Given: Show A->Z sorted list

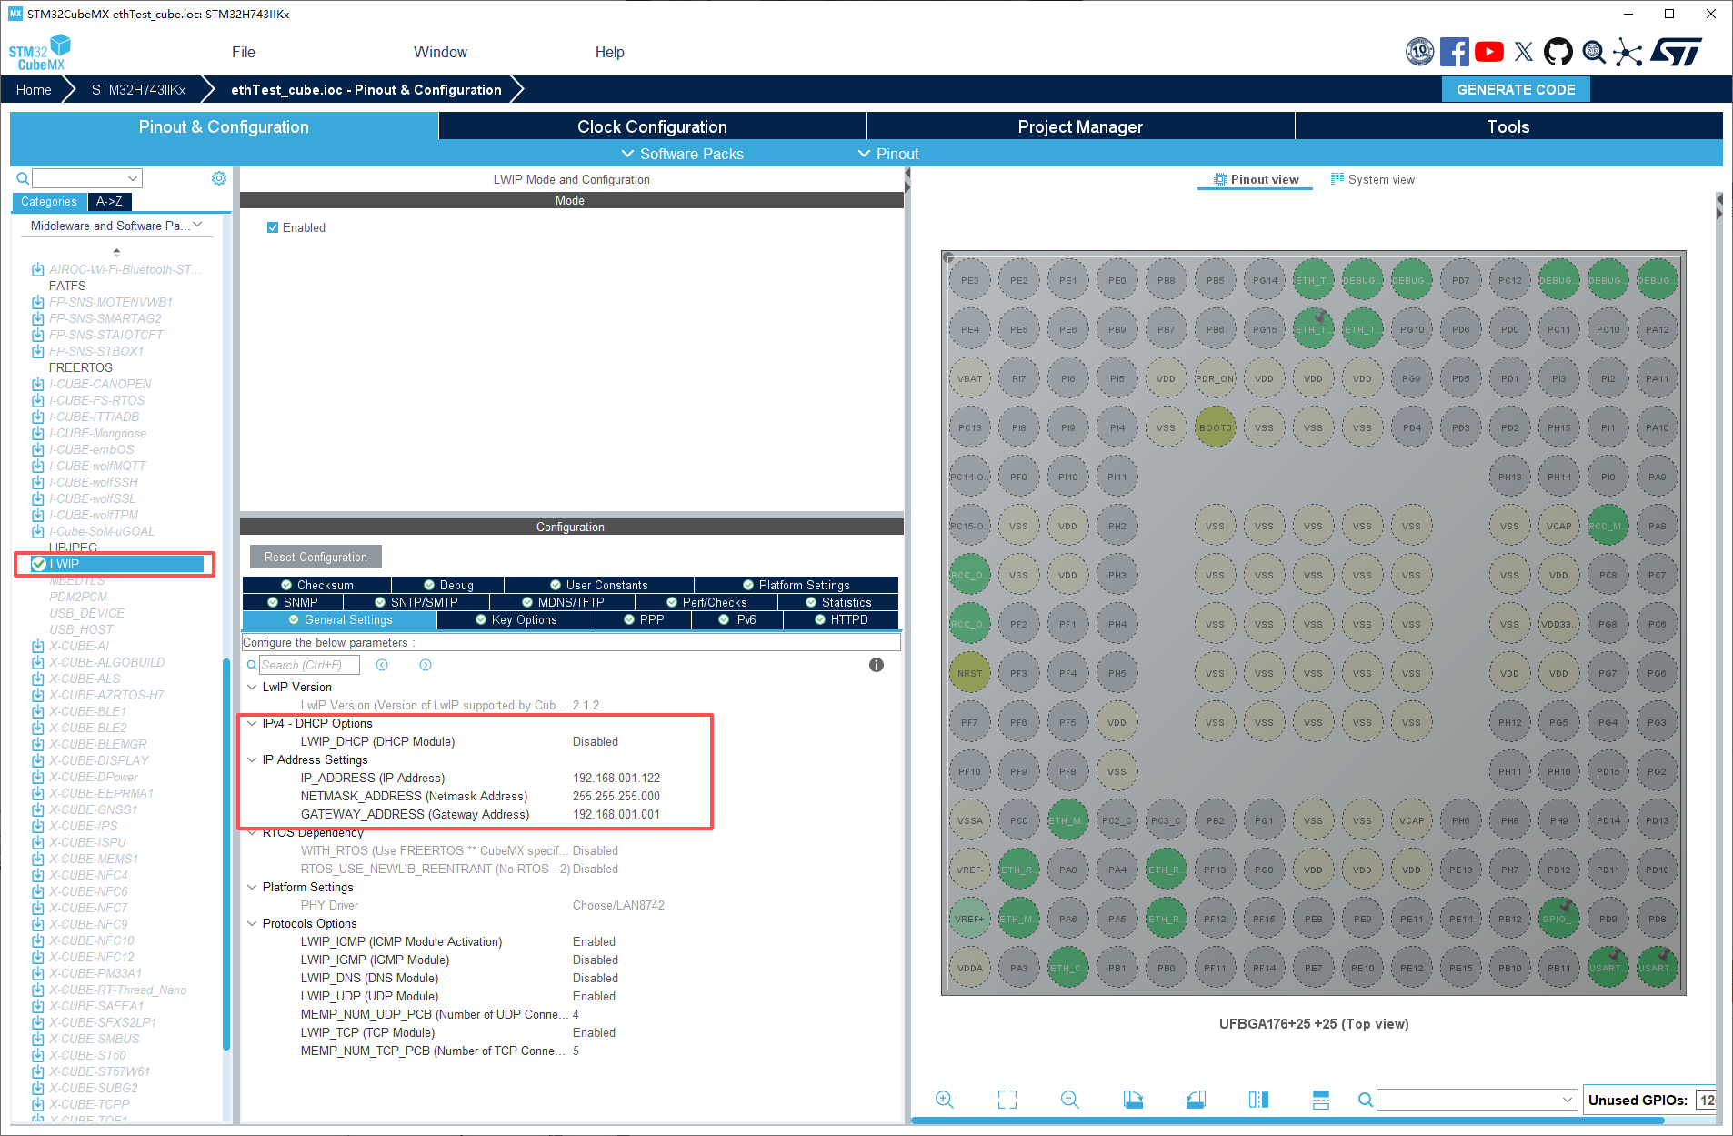Looking at the screenshot, I should (109, 201).
